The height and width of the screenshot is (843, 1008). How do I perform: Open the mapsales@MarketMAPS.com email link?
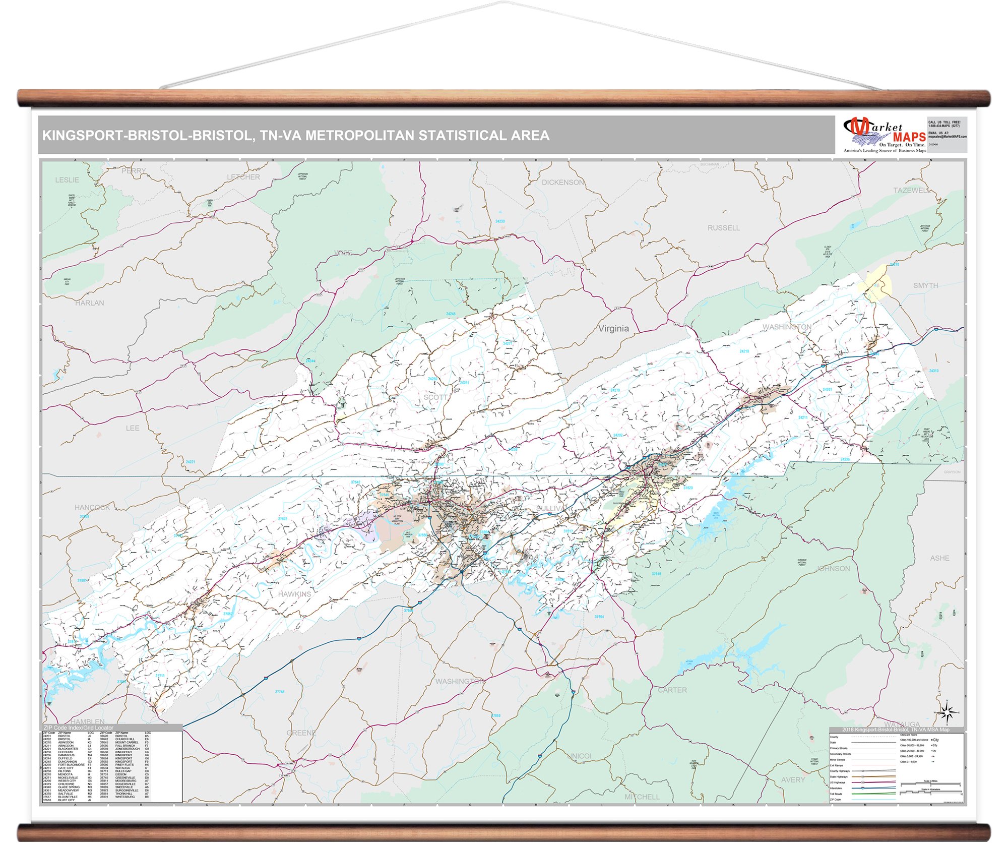(x=948, y=137)
